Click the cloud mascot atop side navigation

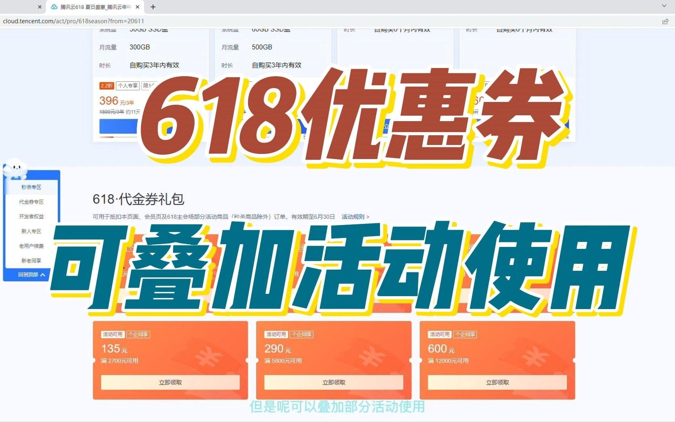[x=16, y=169]
